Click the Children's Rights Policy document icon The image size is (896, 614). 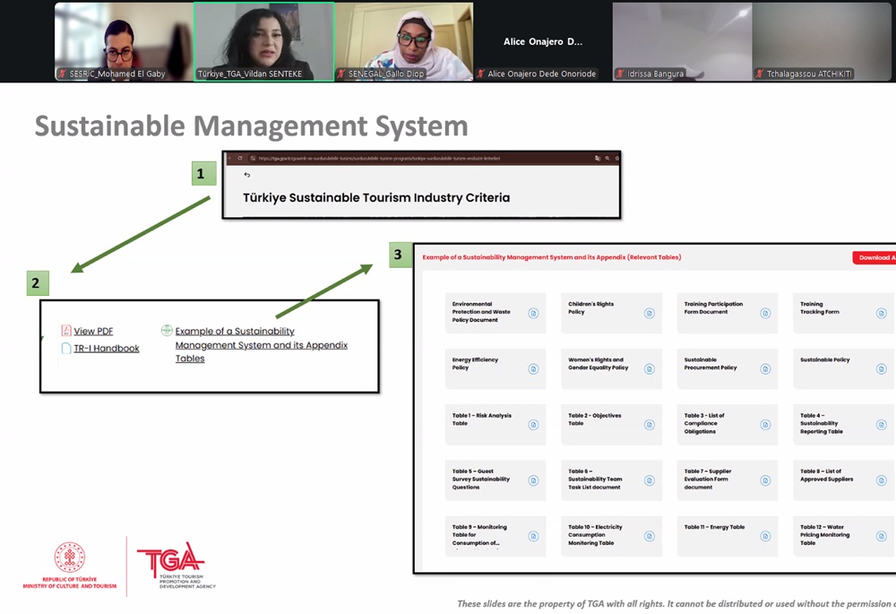[650, 313]
